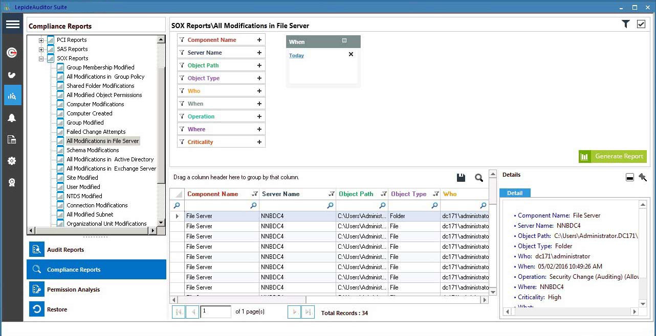Open the settings gear in sidebar
The height and width of the screenshot is (336, 656).
12,161
